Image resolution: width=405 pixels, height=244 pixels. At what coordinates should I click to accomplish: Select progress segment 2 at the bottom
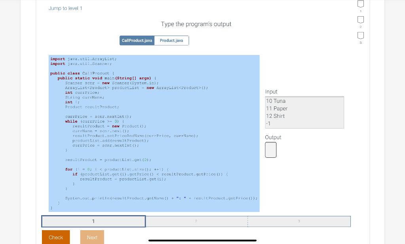pos(196,221)
